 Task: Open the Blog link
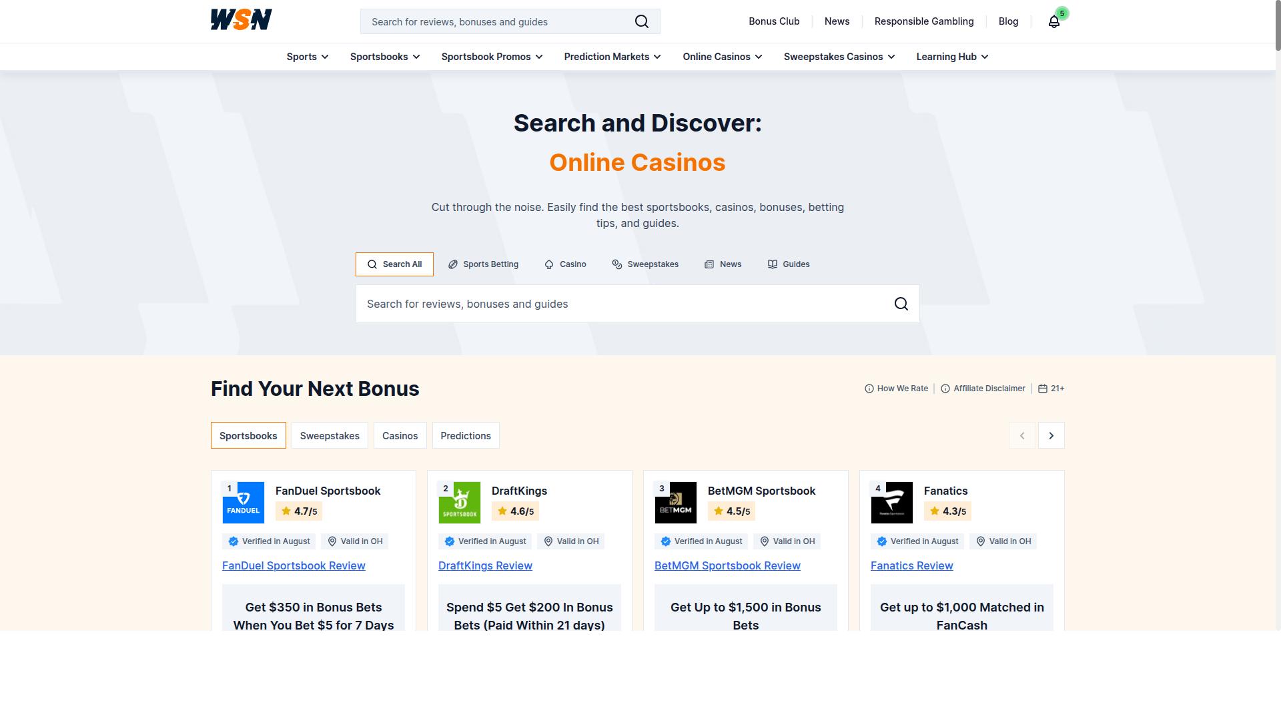1008,21
